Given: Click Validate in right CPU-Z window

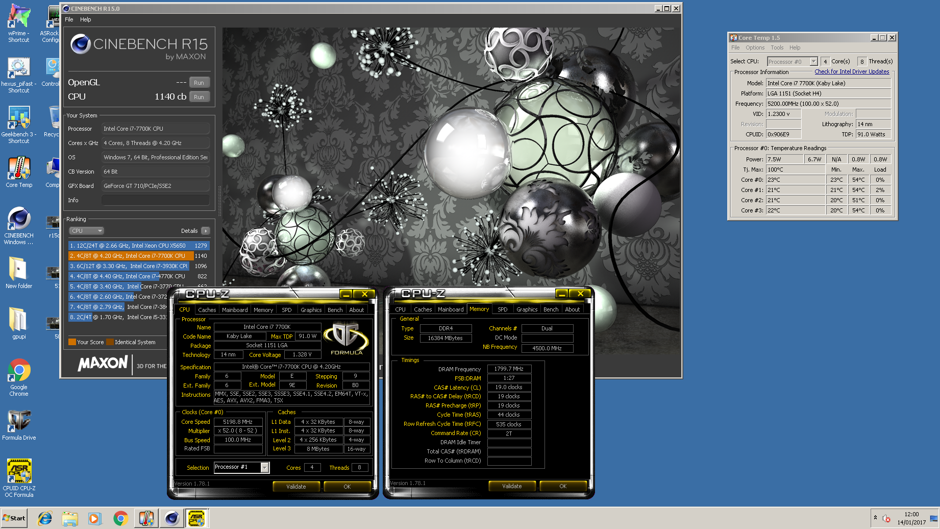Looking at the screenshot, I should point(512,486).
